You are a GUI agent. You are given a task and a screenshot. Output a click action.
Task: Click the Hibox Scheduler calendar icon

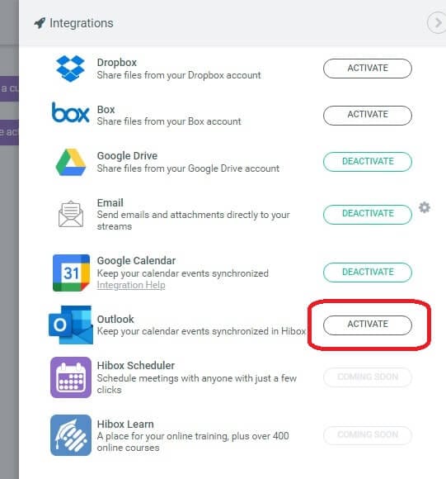[x=71, y=377]
